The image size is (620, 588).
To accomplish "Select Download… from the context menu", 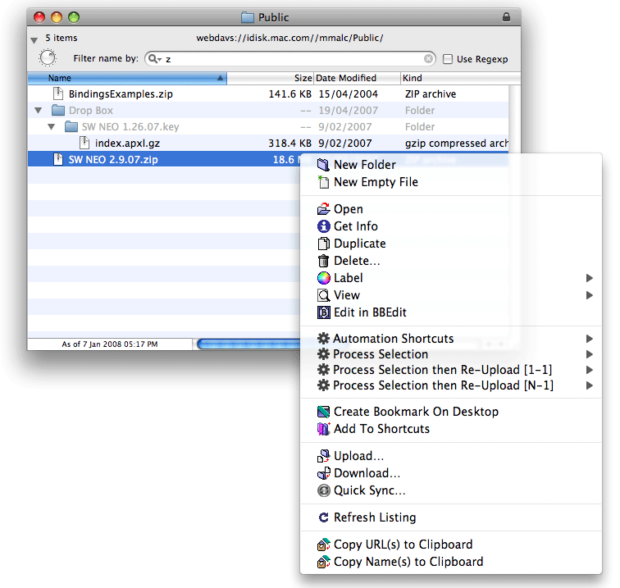I will (367, 473).
